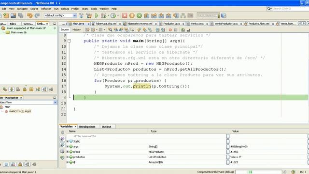Click the Step Into debugger icon

[161, 15]
